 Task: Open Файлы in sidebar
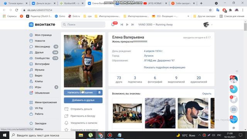click(39, 129)
